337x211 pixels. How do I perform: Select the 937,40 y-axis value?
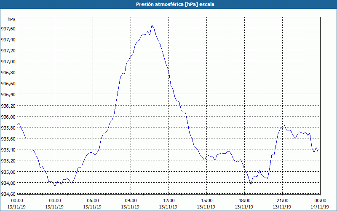click(x=8, y=39)
